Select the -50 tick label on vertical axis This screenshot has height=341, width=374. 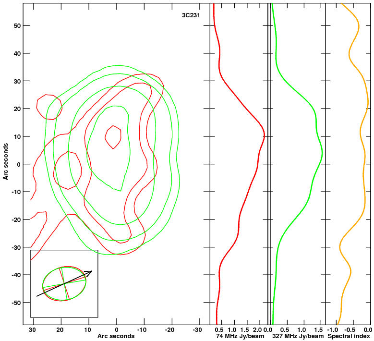click(16, 303)
